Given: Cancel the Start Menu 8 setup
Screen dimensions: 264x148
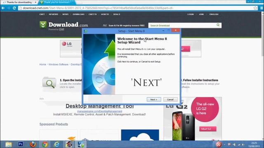Looking at the screenshot, I should (170, 99).
